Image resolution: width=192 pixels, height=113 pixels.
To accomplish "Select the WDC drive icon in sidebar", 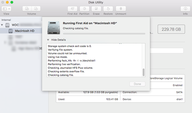I will (x=7, y=25).
